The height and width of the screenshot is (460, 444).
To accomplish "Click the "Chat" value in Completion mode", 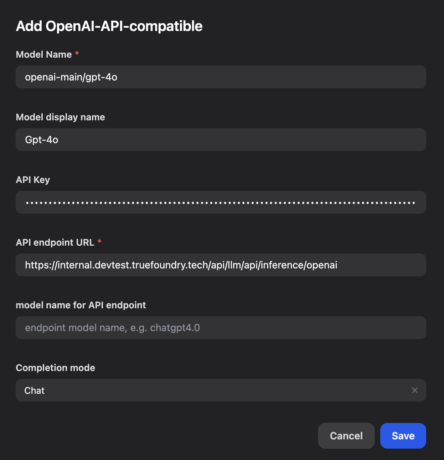I will (34, 391).
